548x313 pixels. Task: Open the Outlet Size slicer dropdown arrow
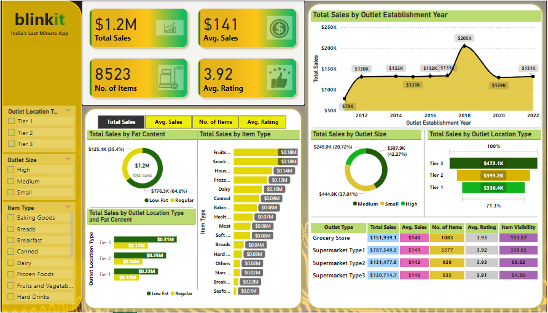(68, 160)
